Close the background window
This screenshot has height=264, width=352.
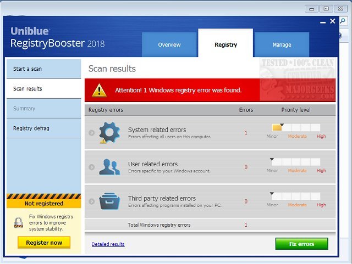340,9
